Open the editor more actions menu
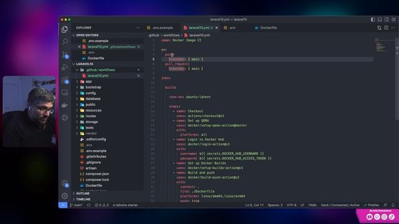This screenshot has height=224, width=399. pyautogui.click(x=393, y=27)
